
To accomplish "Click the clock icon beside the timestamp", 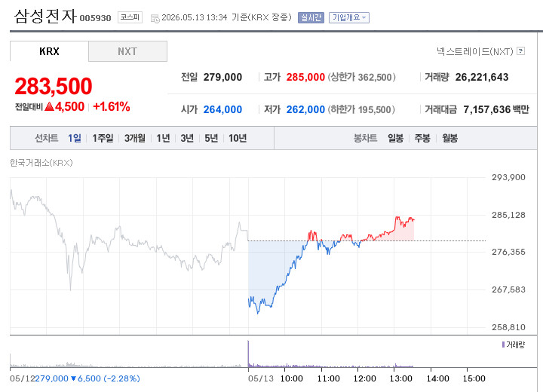I will pos(155,18).
